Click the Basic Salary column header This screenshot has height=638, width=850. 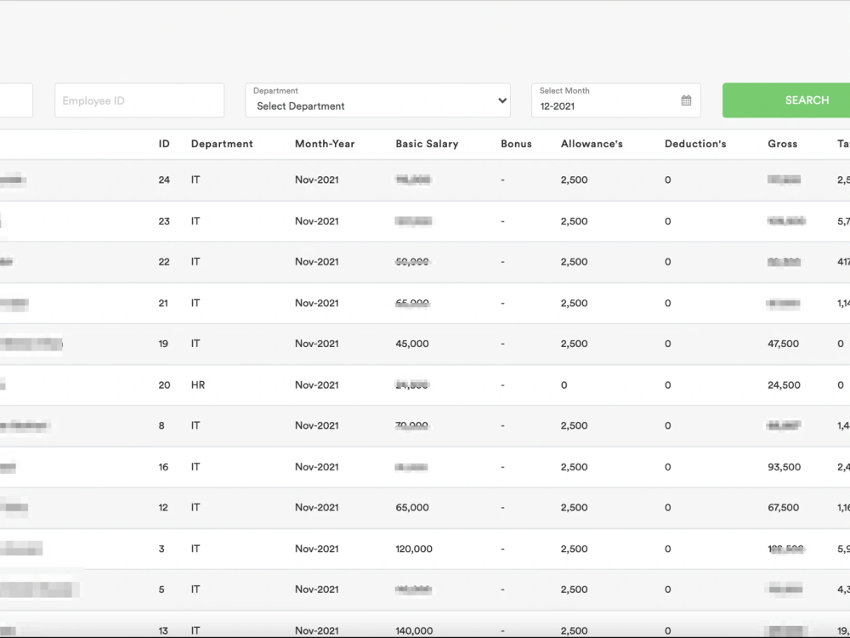[x=428, y=144]
